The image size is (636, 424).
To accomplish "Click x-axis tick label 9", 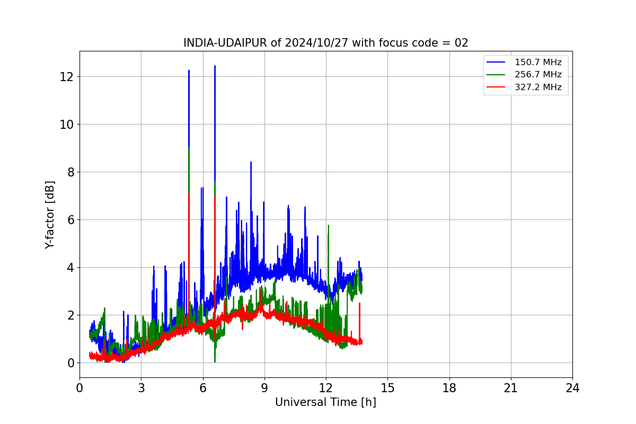I will click(x=264, y=387).
